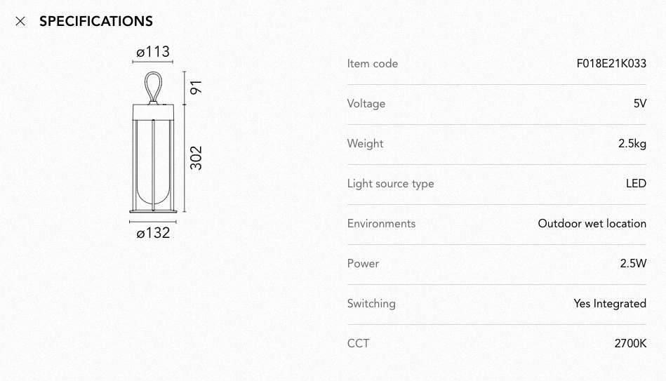Select the ø113 top diameter label
Screen dimensions: 666x381
(153, 52)
